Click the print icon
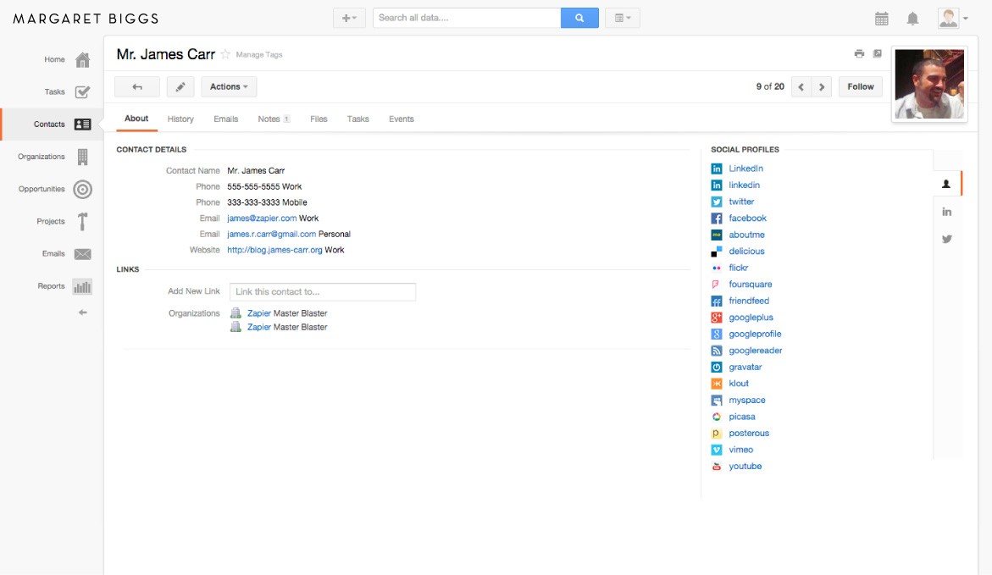The width and height of the screenshot is (992, 575). click(x=859, y=53)
